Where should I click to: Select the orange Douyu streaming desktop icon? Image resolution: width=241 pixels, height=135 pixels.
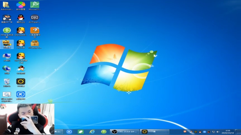tap(35, 32)
